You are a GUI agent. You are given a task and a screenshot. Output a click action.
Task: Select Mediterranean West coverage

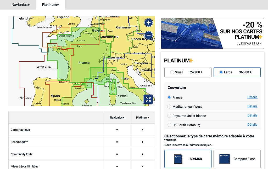point(169,107)
